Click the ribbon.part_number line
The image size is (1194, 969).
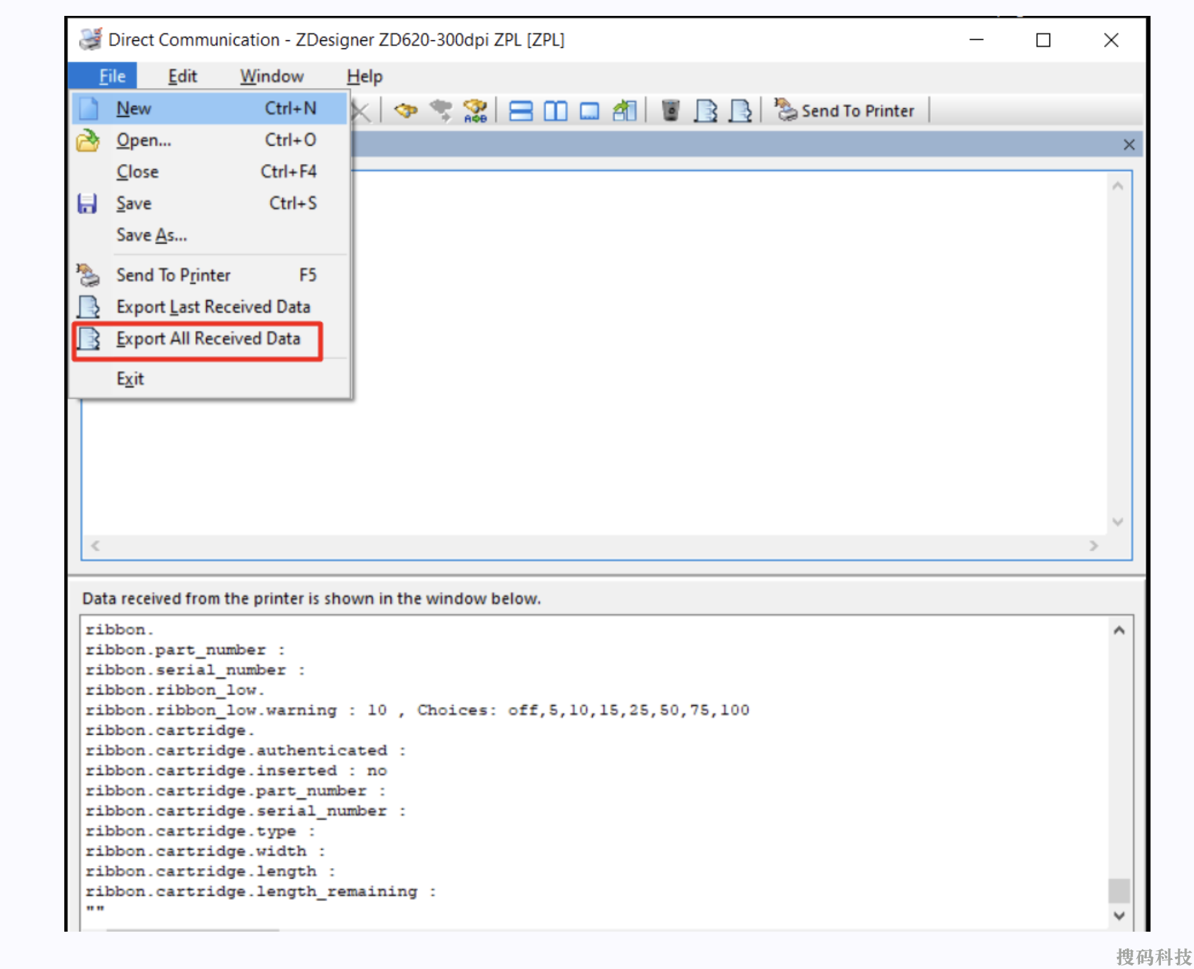186,650
